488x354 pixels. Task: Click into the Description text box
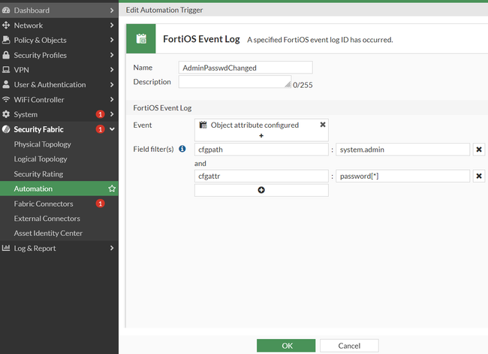pos(235,82)
